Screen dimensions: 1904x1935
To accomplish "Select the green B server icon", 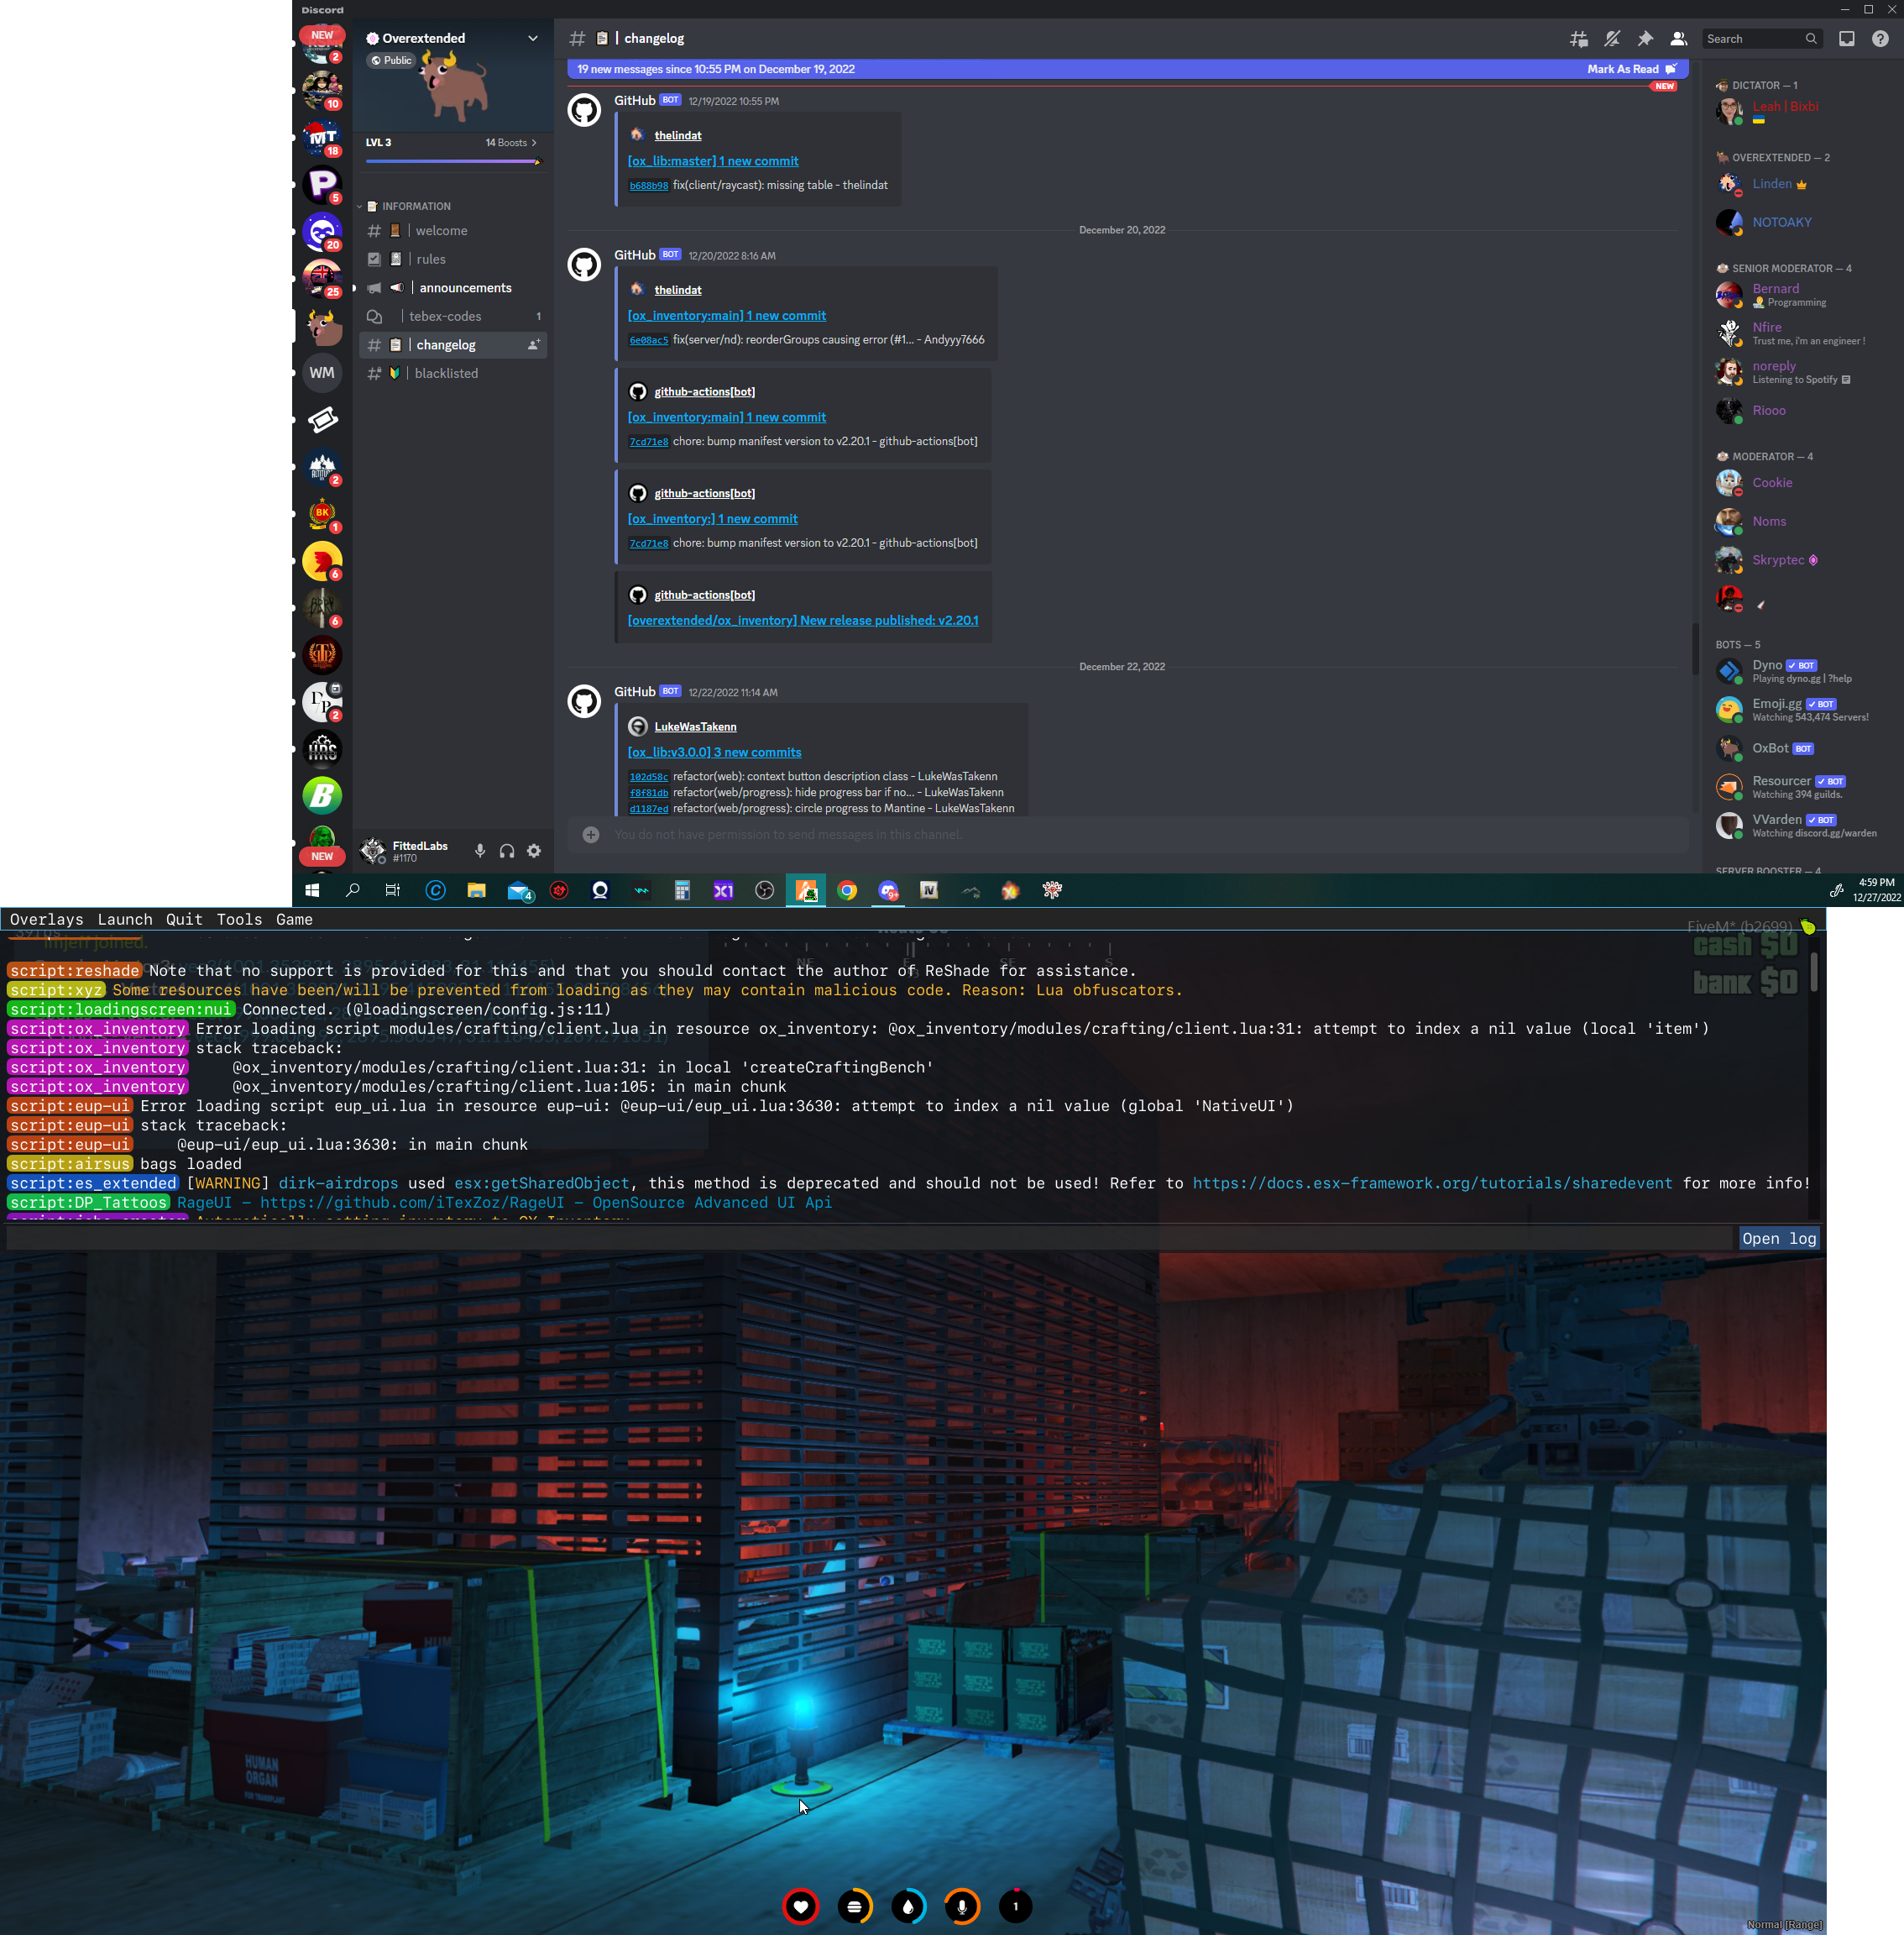I will point(322,795).
